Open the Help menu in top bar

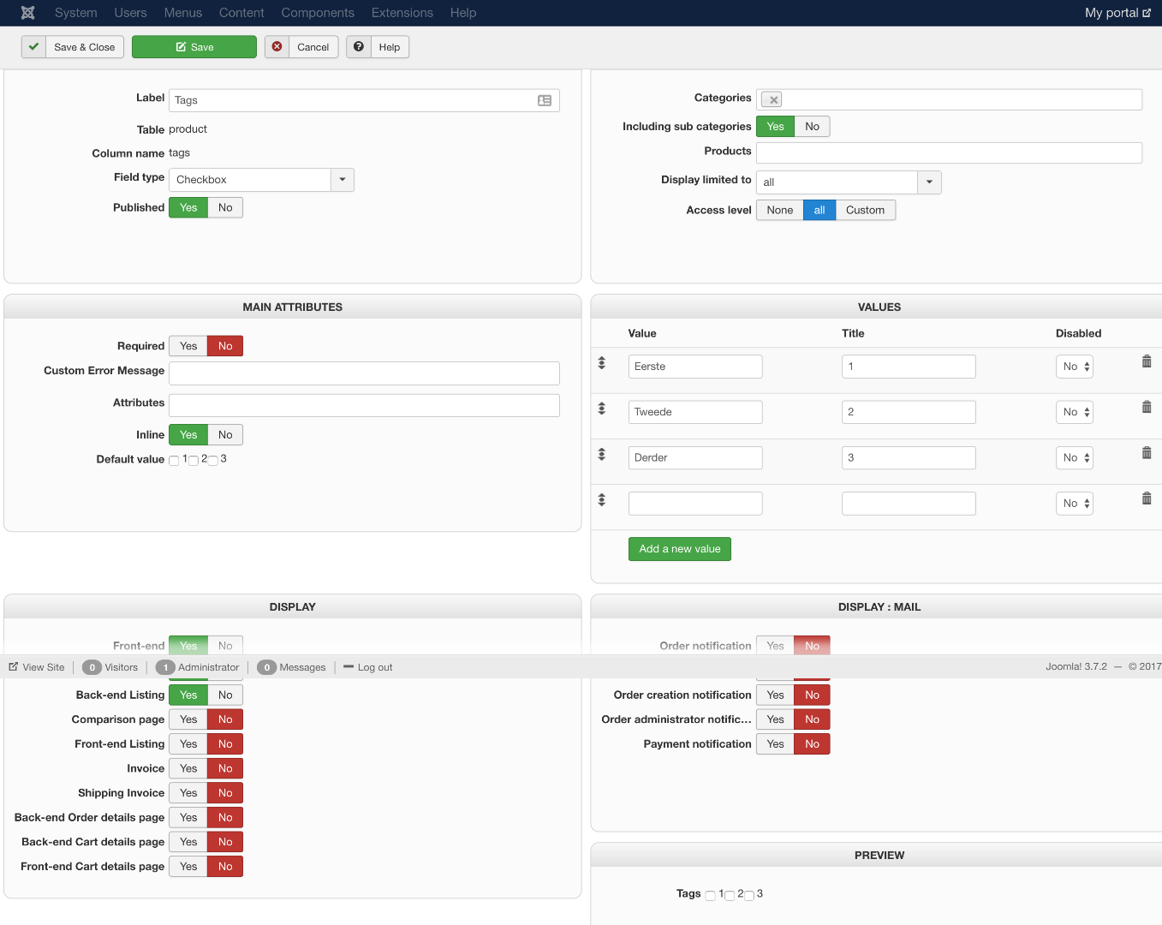click(463, 13)
